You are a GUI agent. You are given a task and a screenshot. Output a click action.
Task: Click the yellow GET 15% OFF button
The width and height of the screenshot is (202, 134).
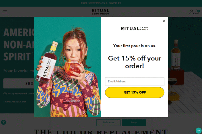coord(134,92)
